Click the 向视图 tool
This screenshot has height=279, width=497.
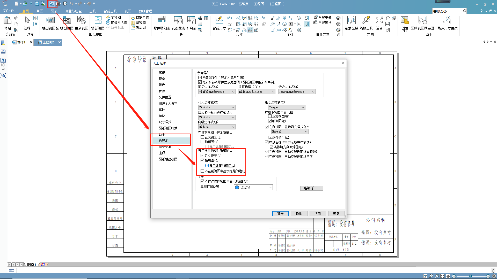(114, 18)
